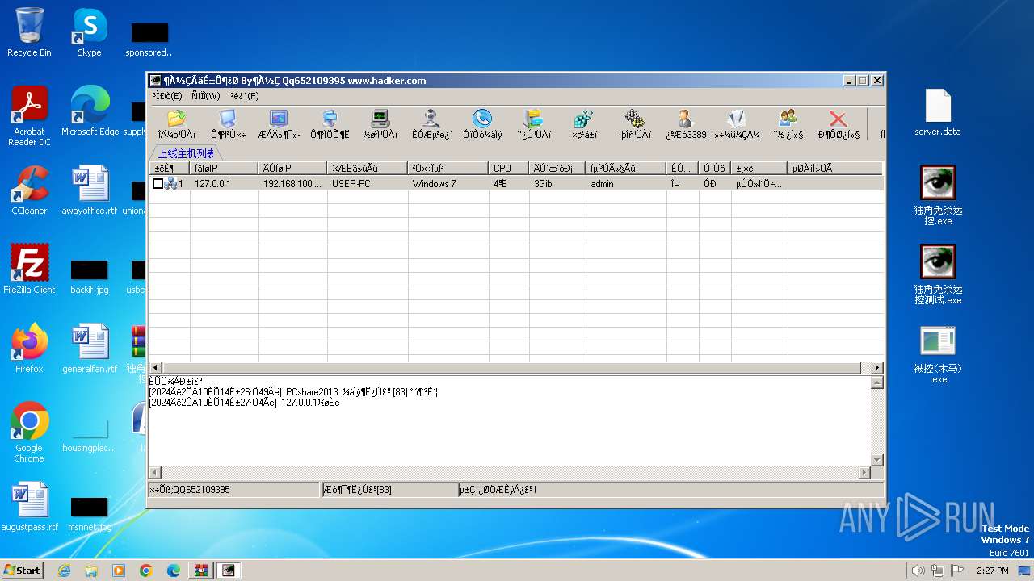Image resolution: width=1034 pixels, height=581 pixels.
Task: Open Google Chrome desktop icon
Action: pyautogui.click(x=29, y=433)
